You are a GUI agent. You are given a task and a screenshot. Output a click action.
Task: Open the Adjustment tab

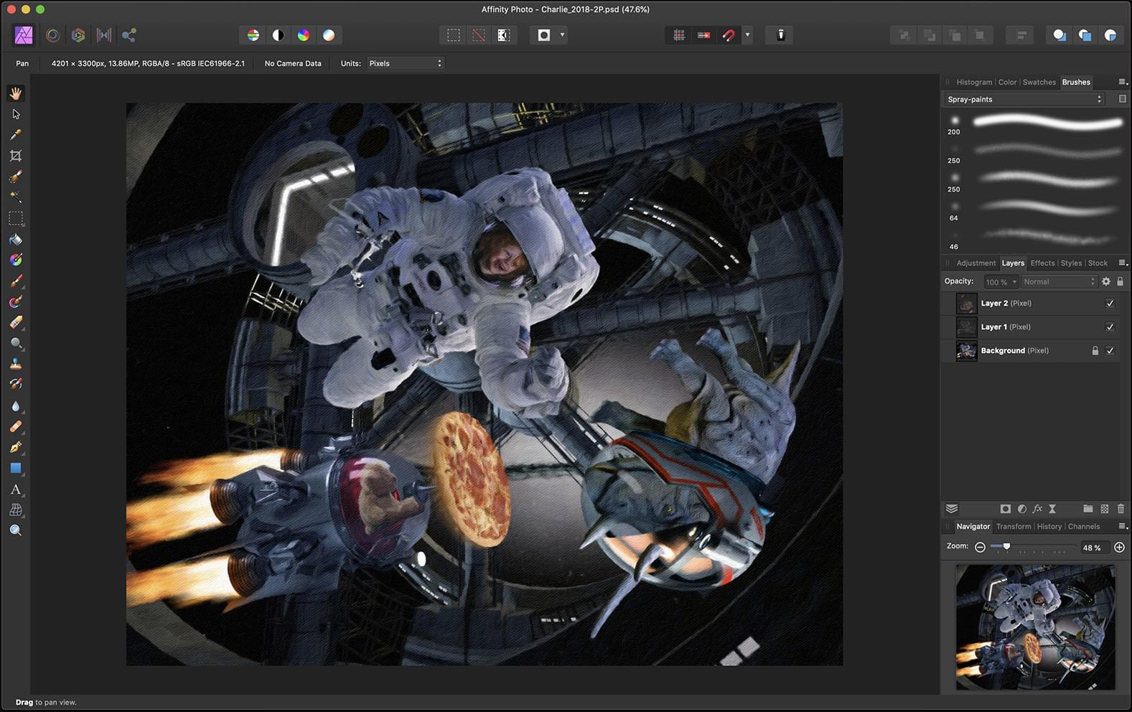[976, 263]
